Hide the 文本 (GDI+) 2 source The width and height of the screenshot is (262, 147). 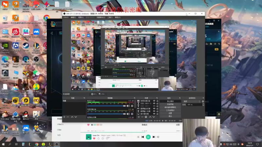[x=154, y=103]
